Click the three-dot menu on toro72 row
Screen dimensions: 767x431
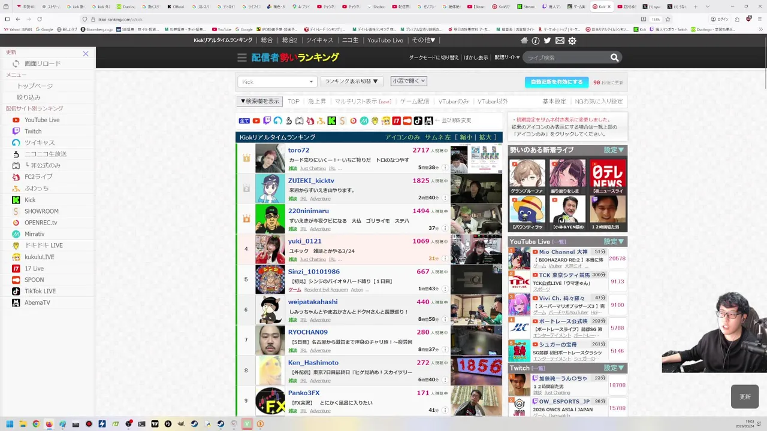tap(445, 168)
